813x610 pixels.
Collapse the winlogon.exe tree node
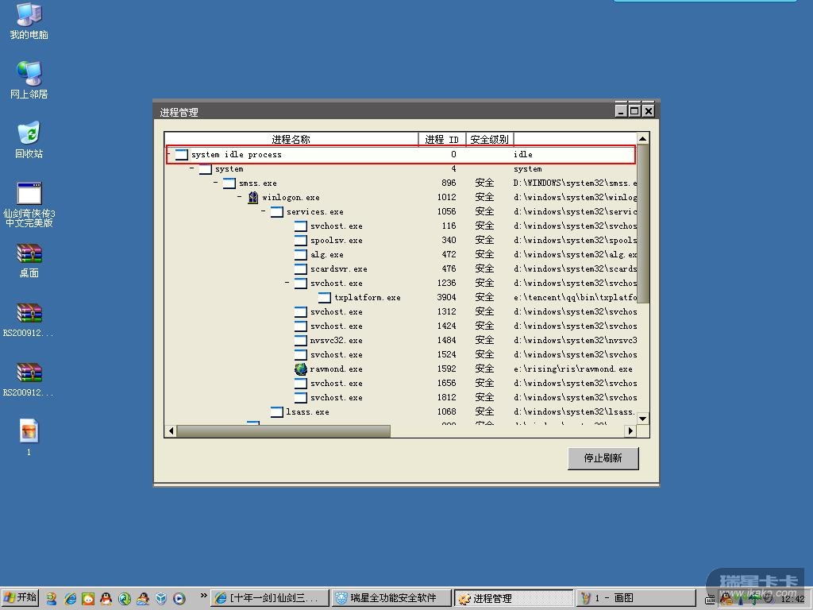[240, 198]
